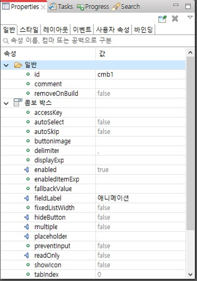This screenshot has width=197, height=281.
Task: Click the gray X clear icon in toolbar
Action: point(175,18)
